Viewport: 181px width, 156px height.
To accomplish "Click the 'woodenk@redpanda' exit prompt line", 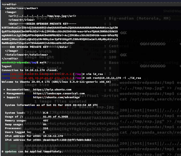I will pos(24,63).
